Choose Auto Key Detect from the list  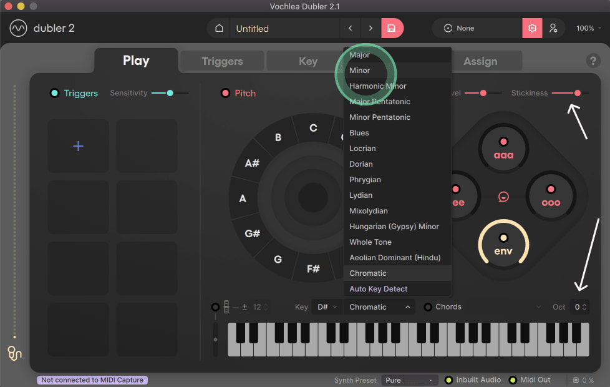377,288
